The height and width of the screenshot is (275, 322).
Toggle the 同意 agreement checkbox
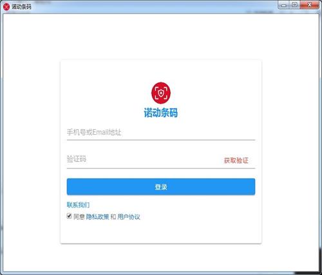pyautogui.click(x=69, y=216)
